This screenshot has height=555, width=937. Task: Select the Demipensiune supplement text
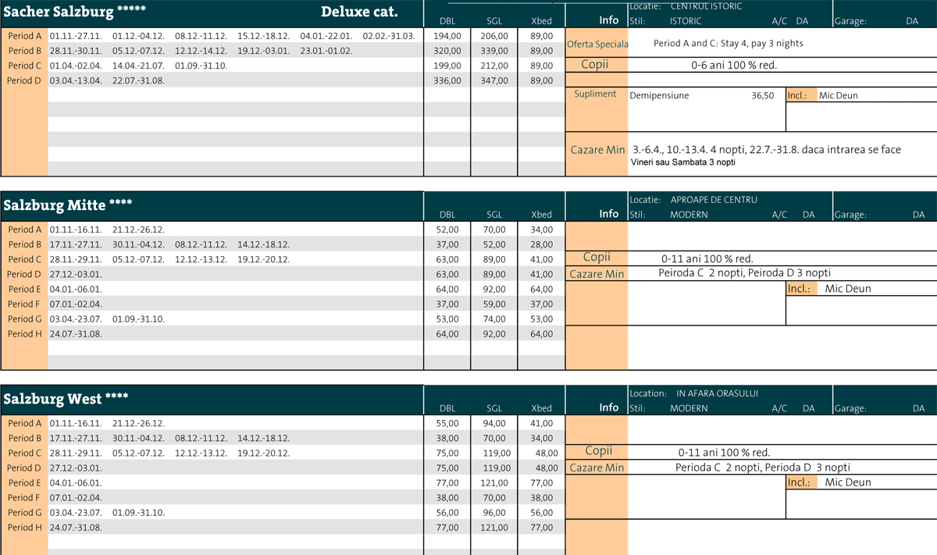pos(659,96)
